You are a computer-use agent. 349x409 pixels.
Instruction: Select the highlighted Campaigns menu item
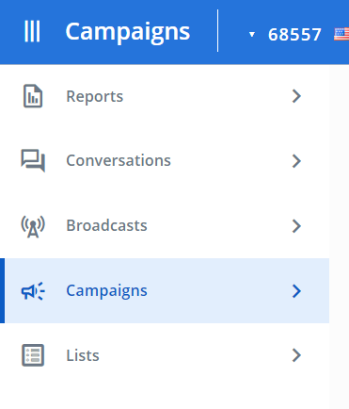pos(165,290)
